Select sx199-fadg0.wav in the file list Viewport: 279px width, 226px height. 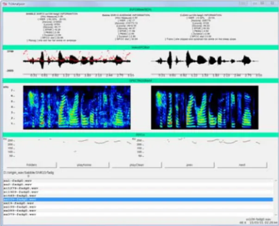pos(138,207)
